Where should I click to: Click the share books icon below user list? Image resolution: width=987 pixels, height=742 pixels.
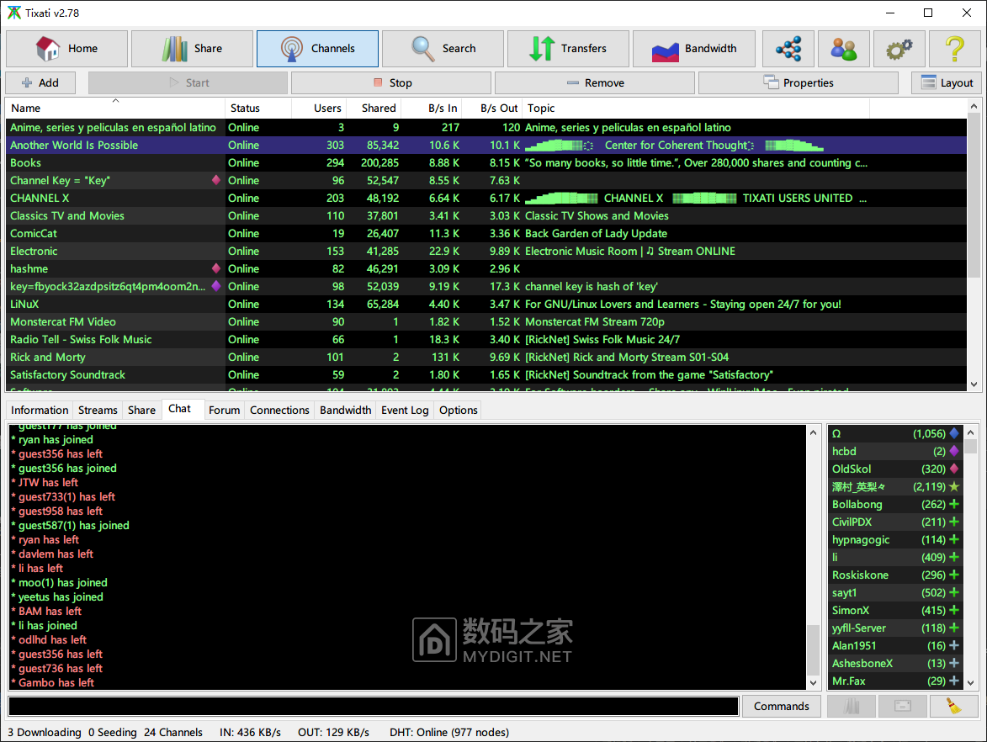(852, 706)
